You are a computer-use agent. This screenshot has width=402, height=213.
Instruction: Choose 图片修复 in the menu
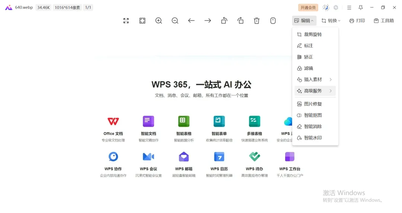(x=315, y=104)
